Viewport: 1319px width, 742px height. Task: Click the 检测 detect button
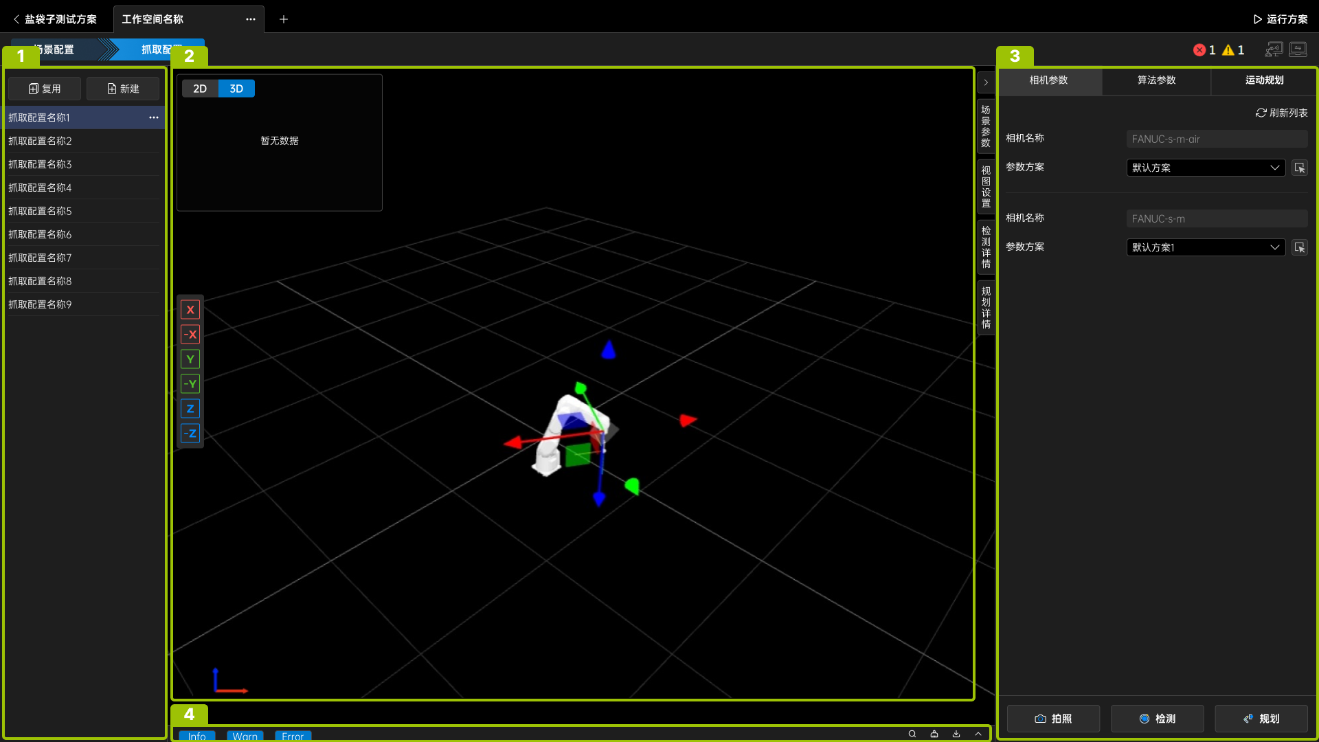(1157, 719)
